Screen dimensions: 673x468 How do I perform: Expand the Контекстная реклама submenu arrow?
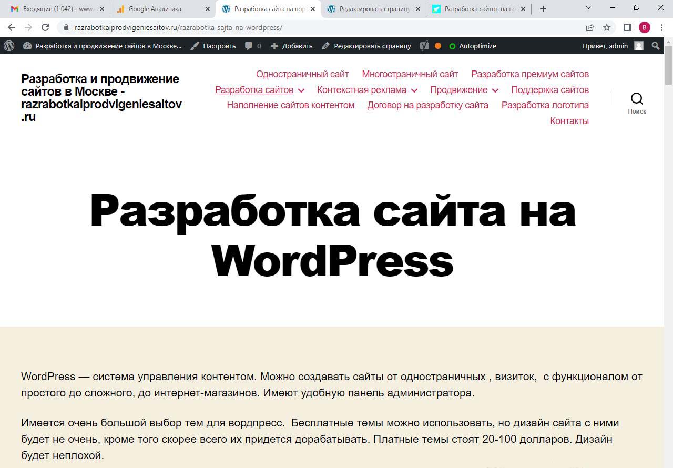tap(414, 90)
